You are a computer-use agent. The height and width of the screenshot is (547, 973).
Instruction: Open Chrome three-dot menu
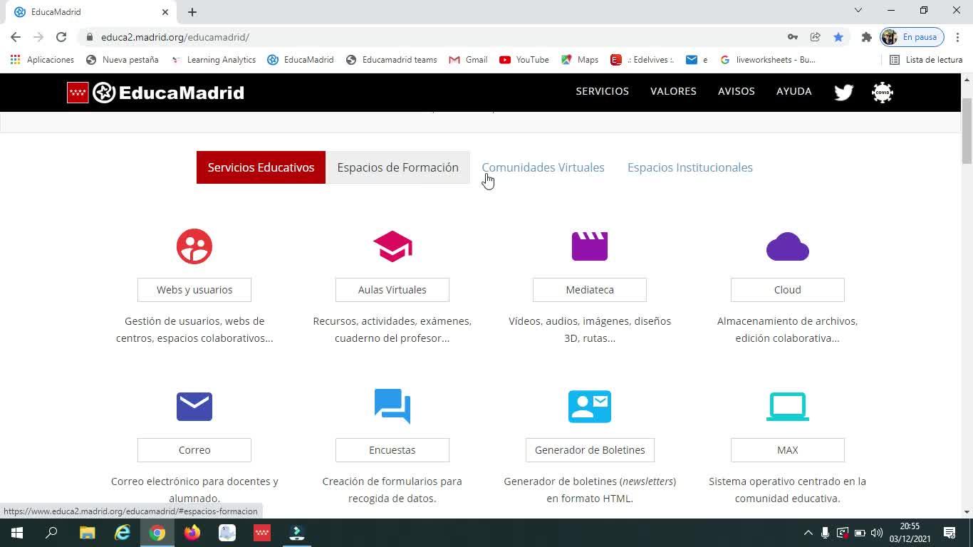[957, 37]
